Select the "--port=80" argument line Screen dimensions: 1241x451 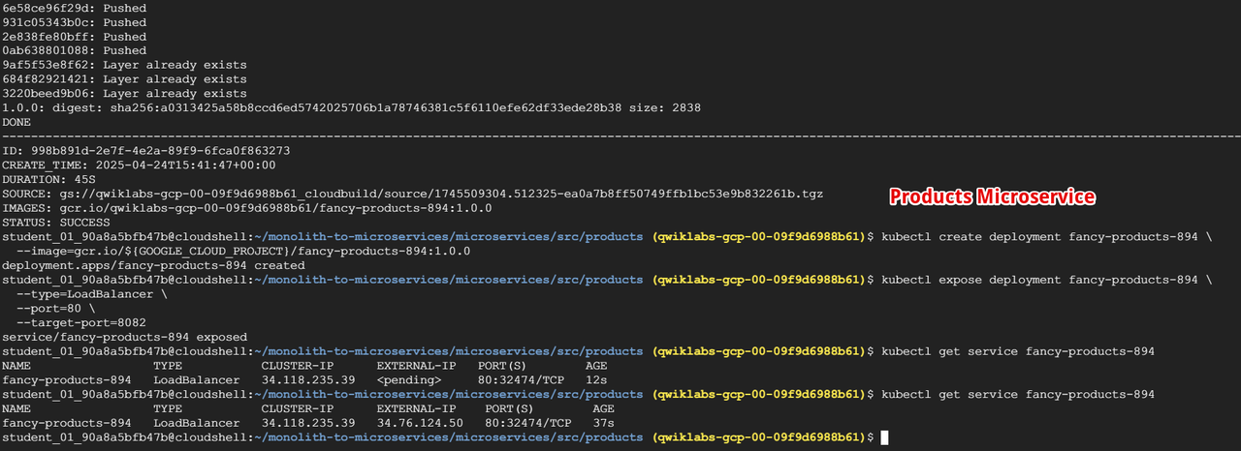(53, 308)
